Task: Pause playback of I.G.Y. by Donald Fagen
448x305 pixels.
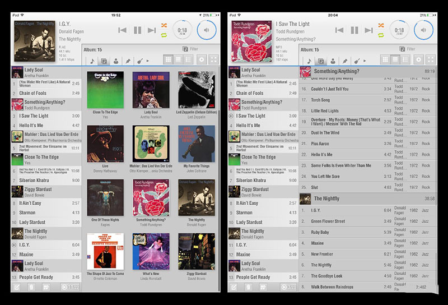Action: tap(137, 30)
